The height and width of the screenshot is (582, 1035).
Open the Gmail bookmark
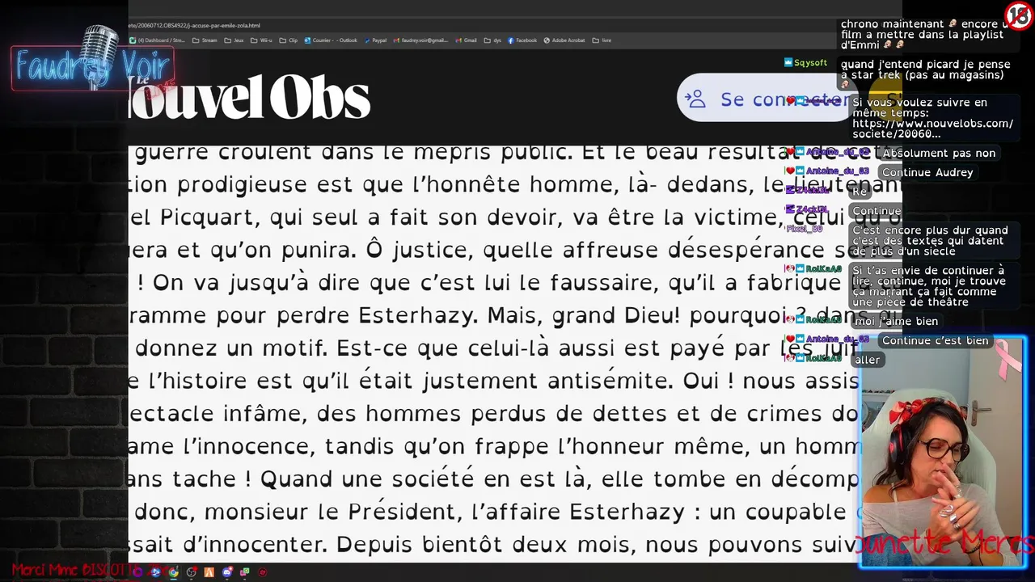466,40
